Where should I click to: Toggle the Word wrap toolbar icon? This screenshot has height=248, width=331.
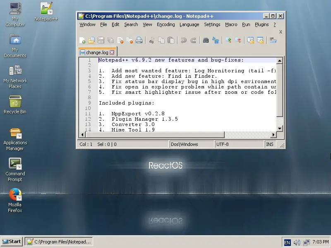click(x=273, y=40)
